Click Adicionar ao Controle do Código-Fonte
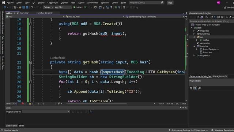Screen dimensions: 234x132 pos(188,130)
